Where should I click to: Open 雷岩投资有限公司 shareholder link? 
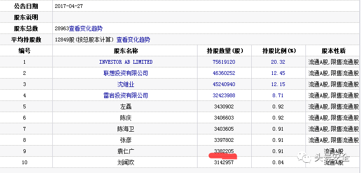[126, 95]
